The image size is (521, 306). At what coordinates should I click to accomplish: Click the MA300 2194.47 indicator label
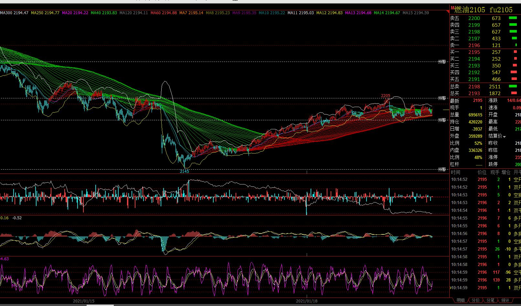(x=14, y=13)
